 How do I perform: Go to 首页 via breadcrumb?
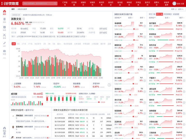coord(13,9)
